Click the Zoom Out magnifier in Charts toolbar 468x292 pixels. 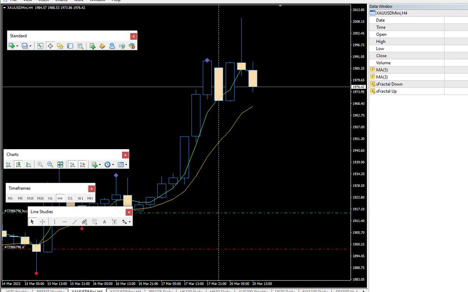[50, 164]
